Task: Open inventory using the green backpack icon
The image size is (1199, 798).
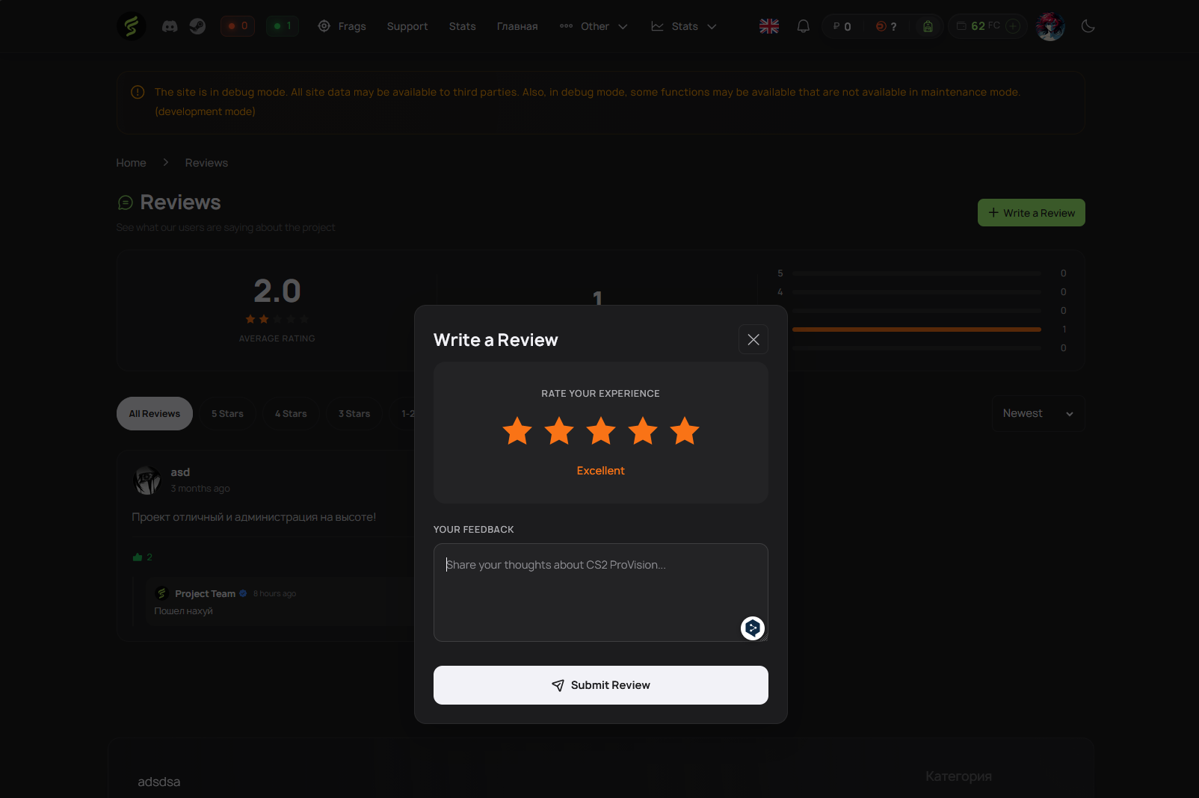Action: (928, 25)
